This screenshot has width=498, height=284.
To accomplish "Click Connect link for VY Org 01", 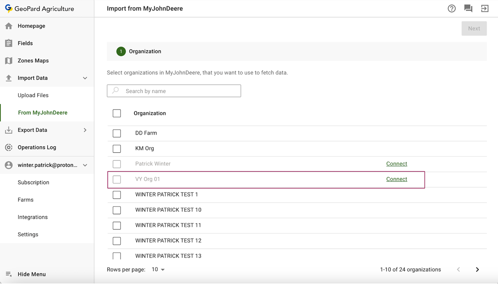I will pyautogui.click(x=397, y=179).
